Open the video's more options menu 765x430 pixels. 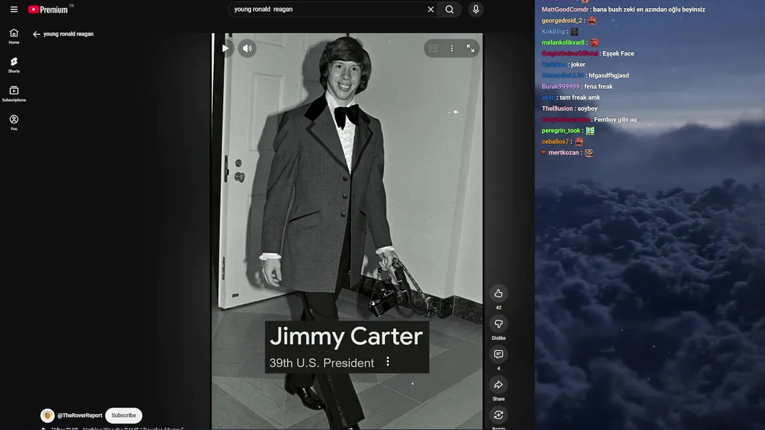452,48
